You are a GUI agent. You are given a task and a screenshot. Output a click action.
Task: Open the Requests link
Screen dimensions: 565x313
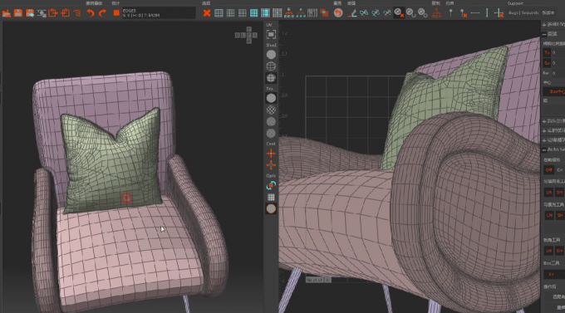(x=530, y=12)
